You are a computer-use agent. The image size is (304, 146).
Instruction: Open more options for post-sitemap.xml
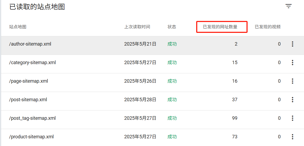pos(292,100)
